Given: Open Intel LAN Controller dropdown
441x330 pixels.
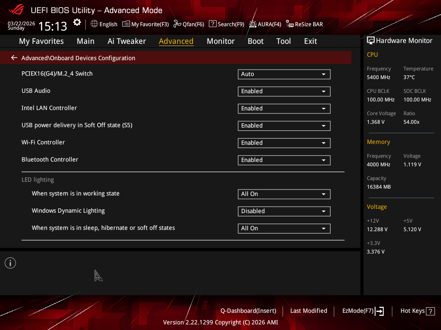Looking at the screenshot, I should tap(284, 109).
